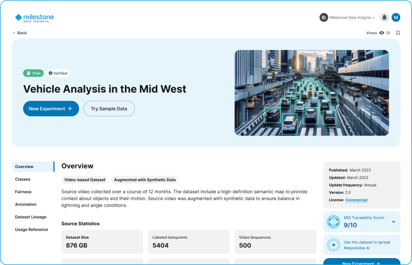The height and width of the screenshot is (265, 412).
Task: Open the Fairness section
Action: coord(23,192)
